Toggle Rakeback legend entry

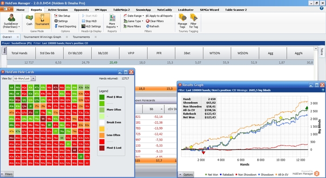(227, 175)
